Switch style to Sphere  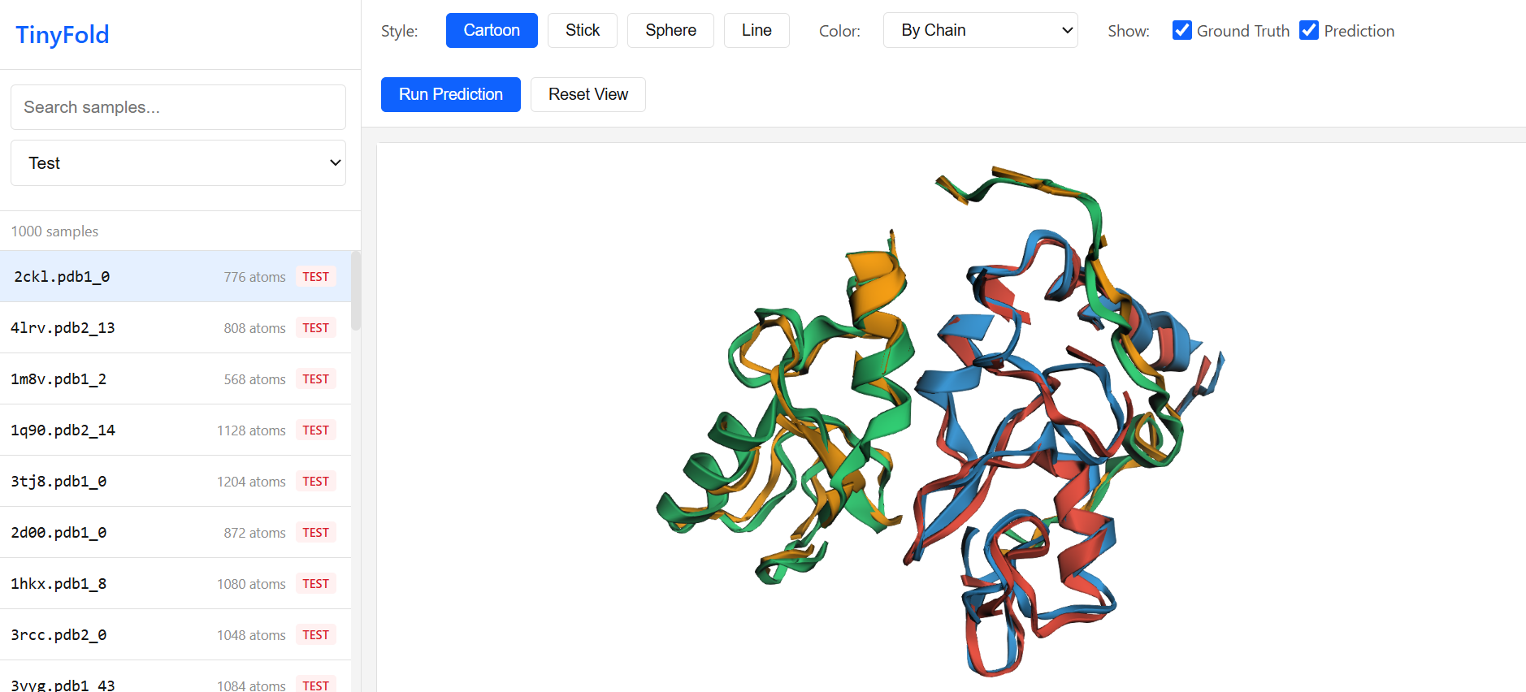pos(670,31)
